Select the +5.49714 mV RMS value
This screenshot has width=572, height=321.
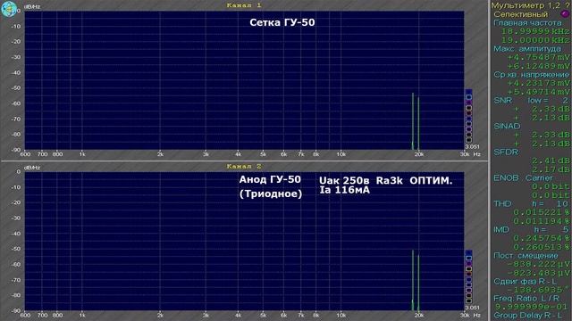click(538, 92)
